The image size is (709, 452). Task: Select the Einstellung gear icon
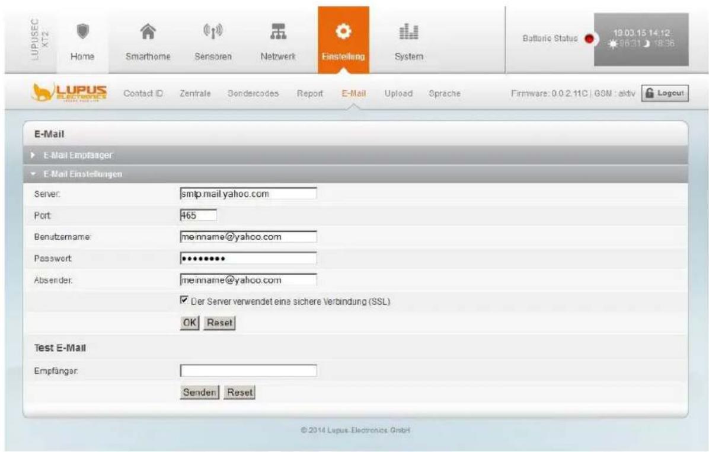point(343,31)
